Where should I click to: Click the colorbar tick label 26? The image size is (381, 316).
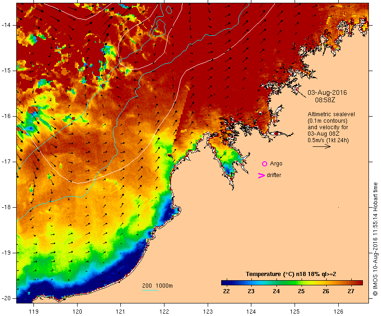coord(326,291)
